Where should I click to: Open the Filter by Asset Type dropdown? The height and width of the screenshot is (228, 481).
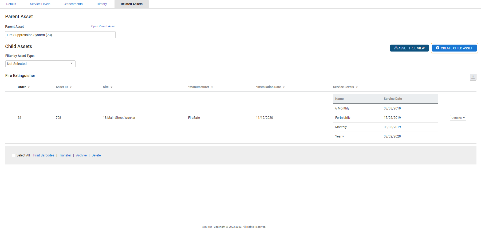click(x=40, y=64)
